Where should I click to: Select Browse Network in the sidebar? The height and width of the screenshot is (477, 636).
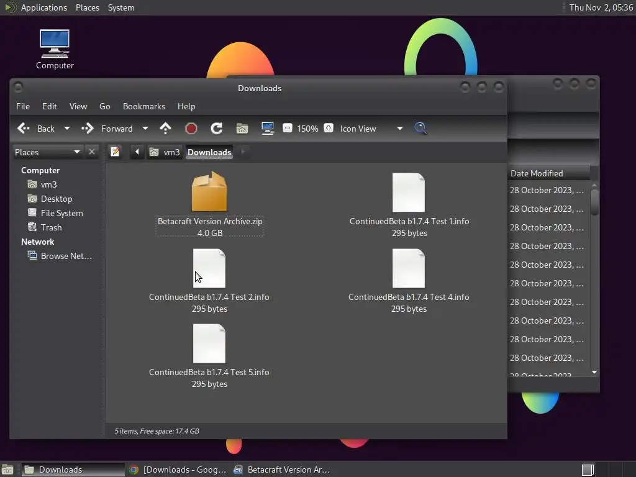click(60, 256)
